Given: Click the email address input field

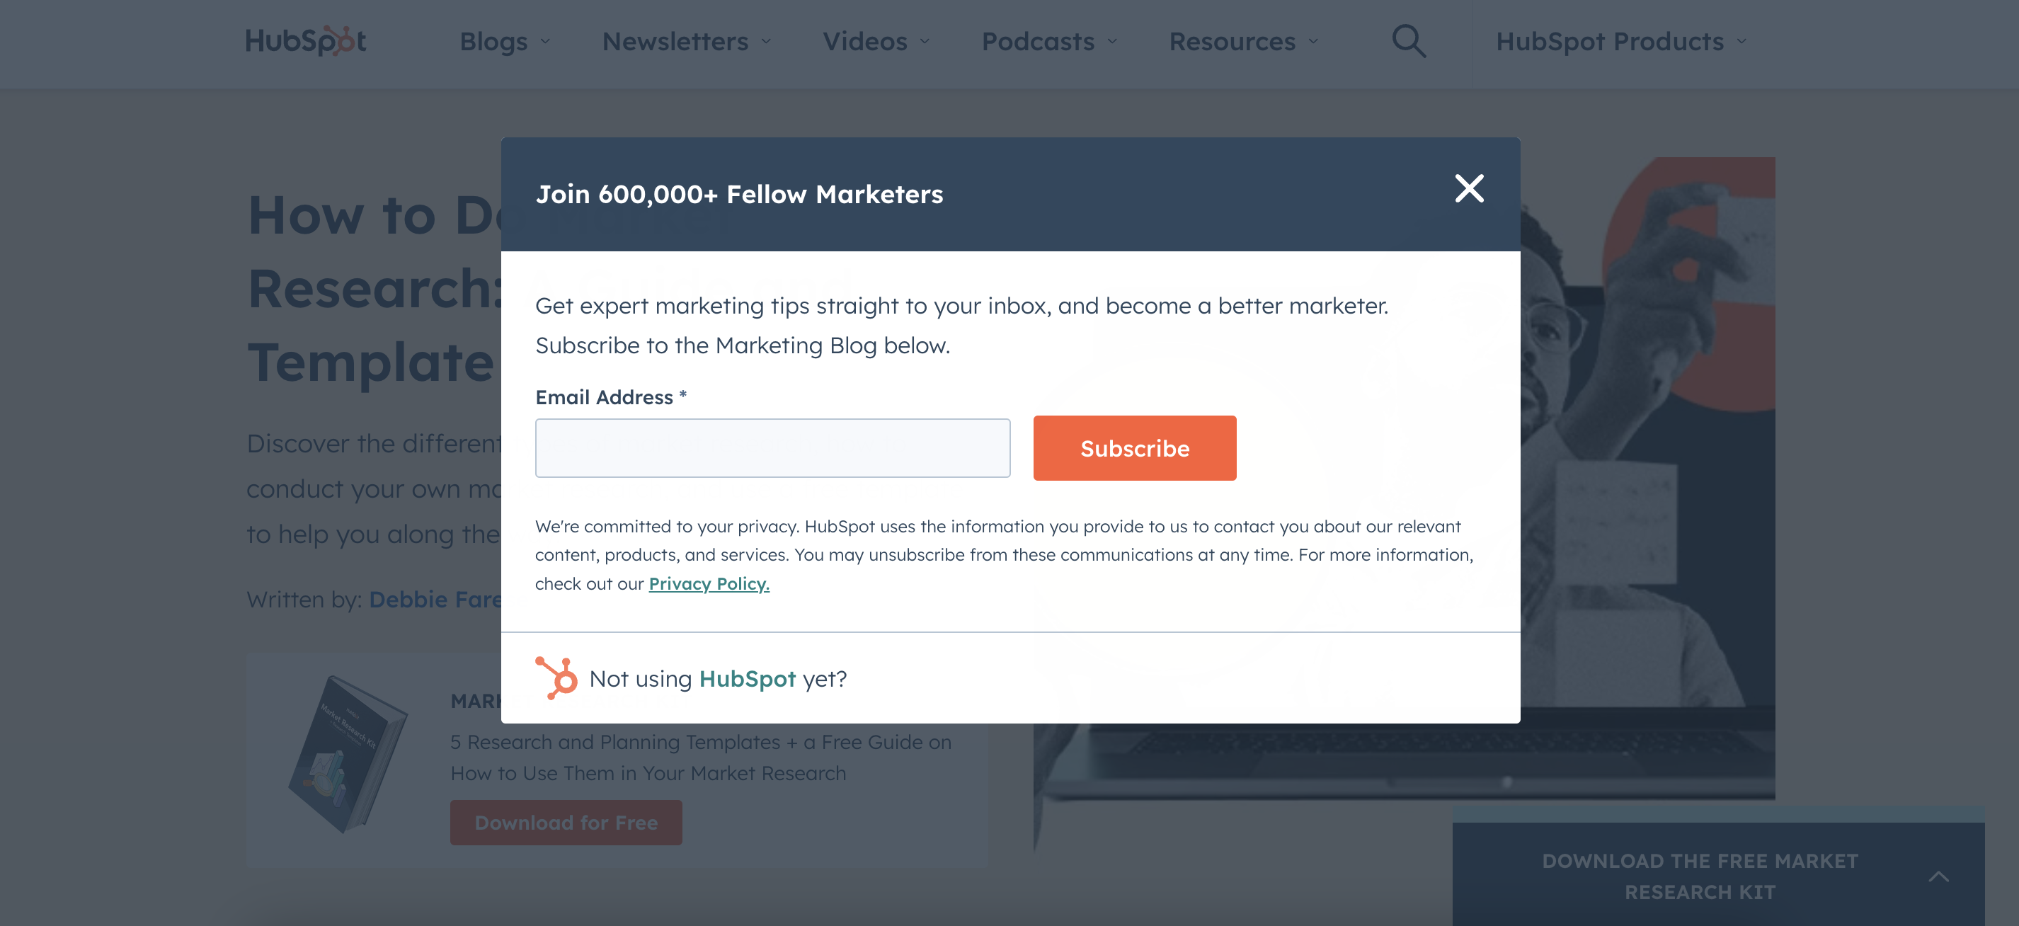Looking at the screenshot, I should pyautogui.click(x=772, y=448).
